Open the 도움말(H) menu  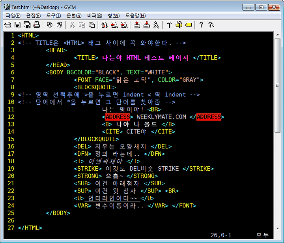135,15
